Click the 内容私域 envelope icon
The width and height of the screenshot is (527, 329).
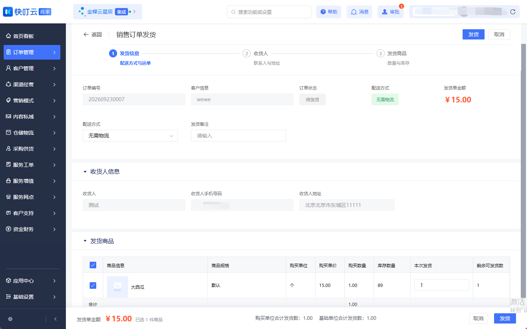coord(8,116)
